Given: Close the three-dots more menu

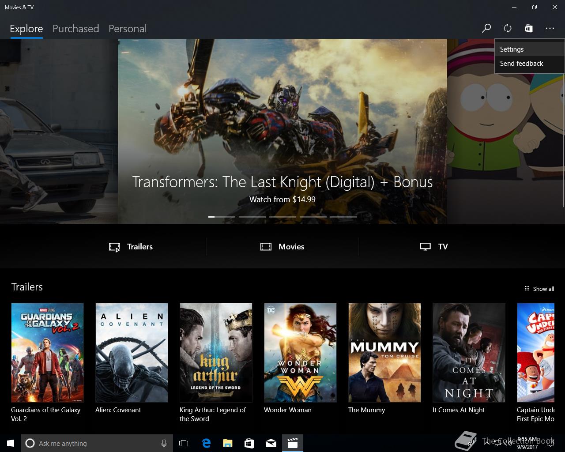Looking at the screenshot, I should tap(550, 28).
